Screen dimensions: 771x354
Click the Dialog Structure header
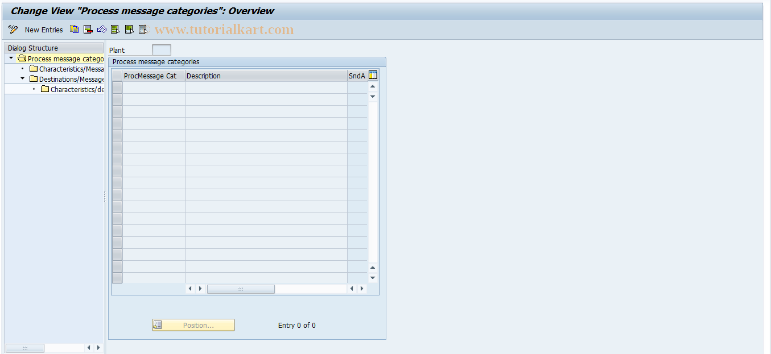[x=54, y=48]
